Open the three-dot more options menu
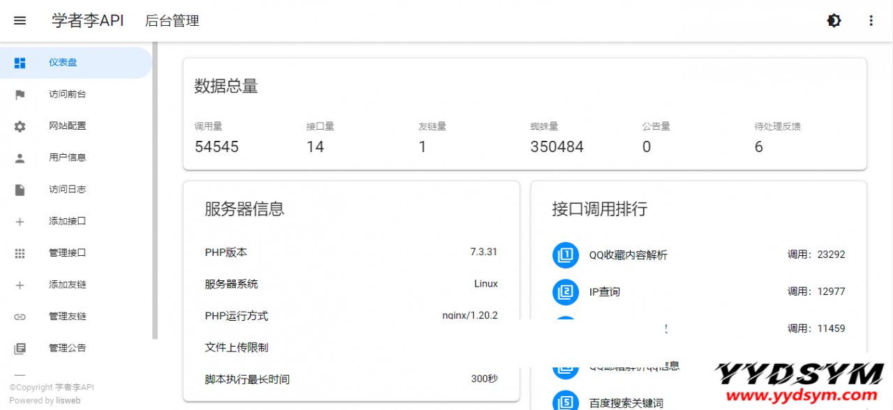The width and height of the screenshot is (893, 410). tap(871, 21)
